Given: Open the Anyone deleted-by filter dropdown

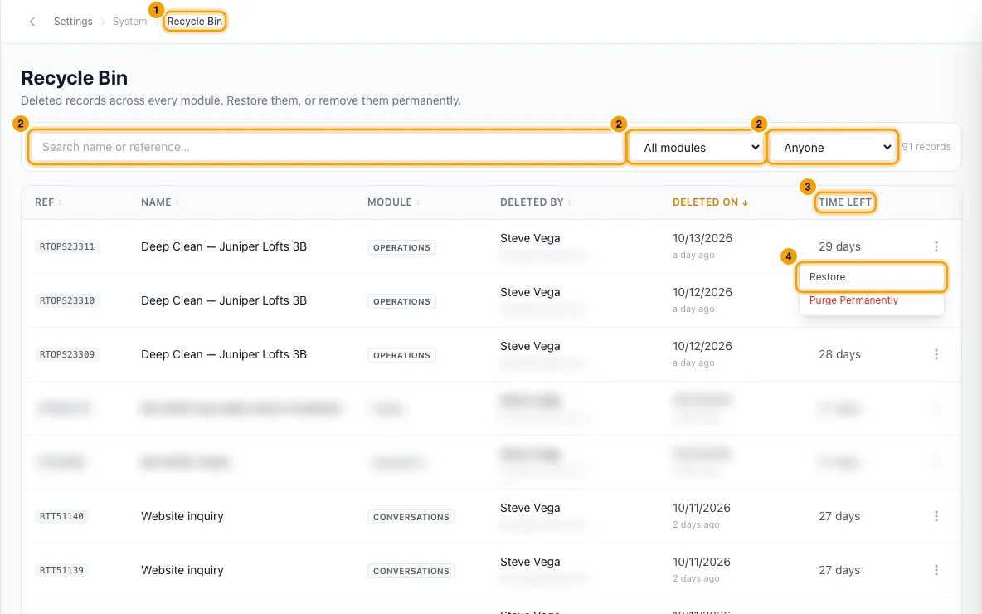Looking at the screenshot, I should click(833, 147).
